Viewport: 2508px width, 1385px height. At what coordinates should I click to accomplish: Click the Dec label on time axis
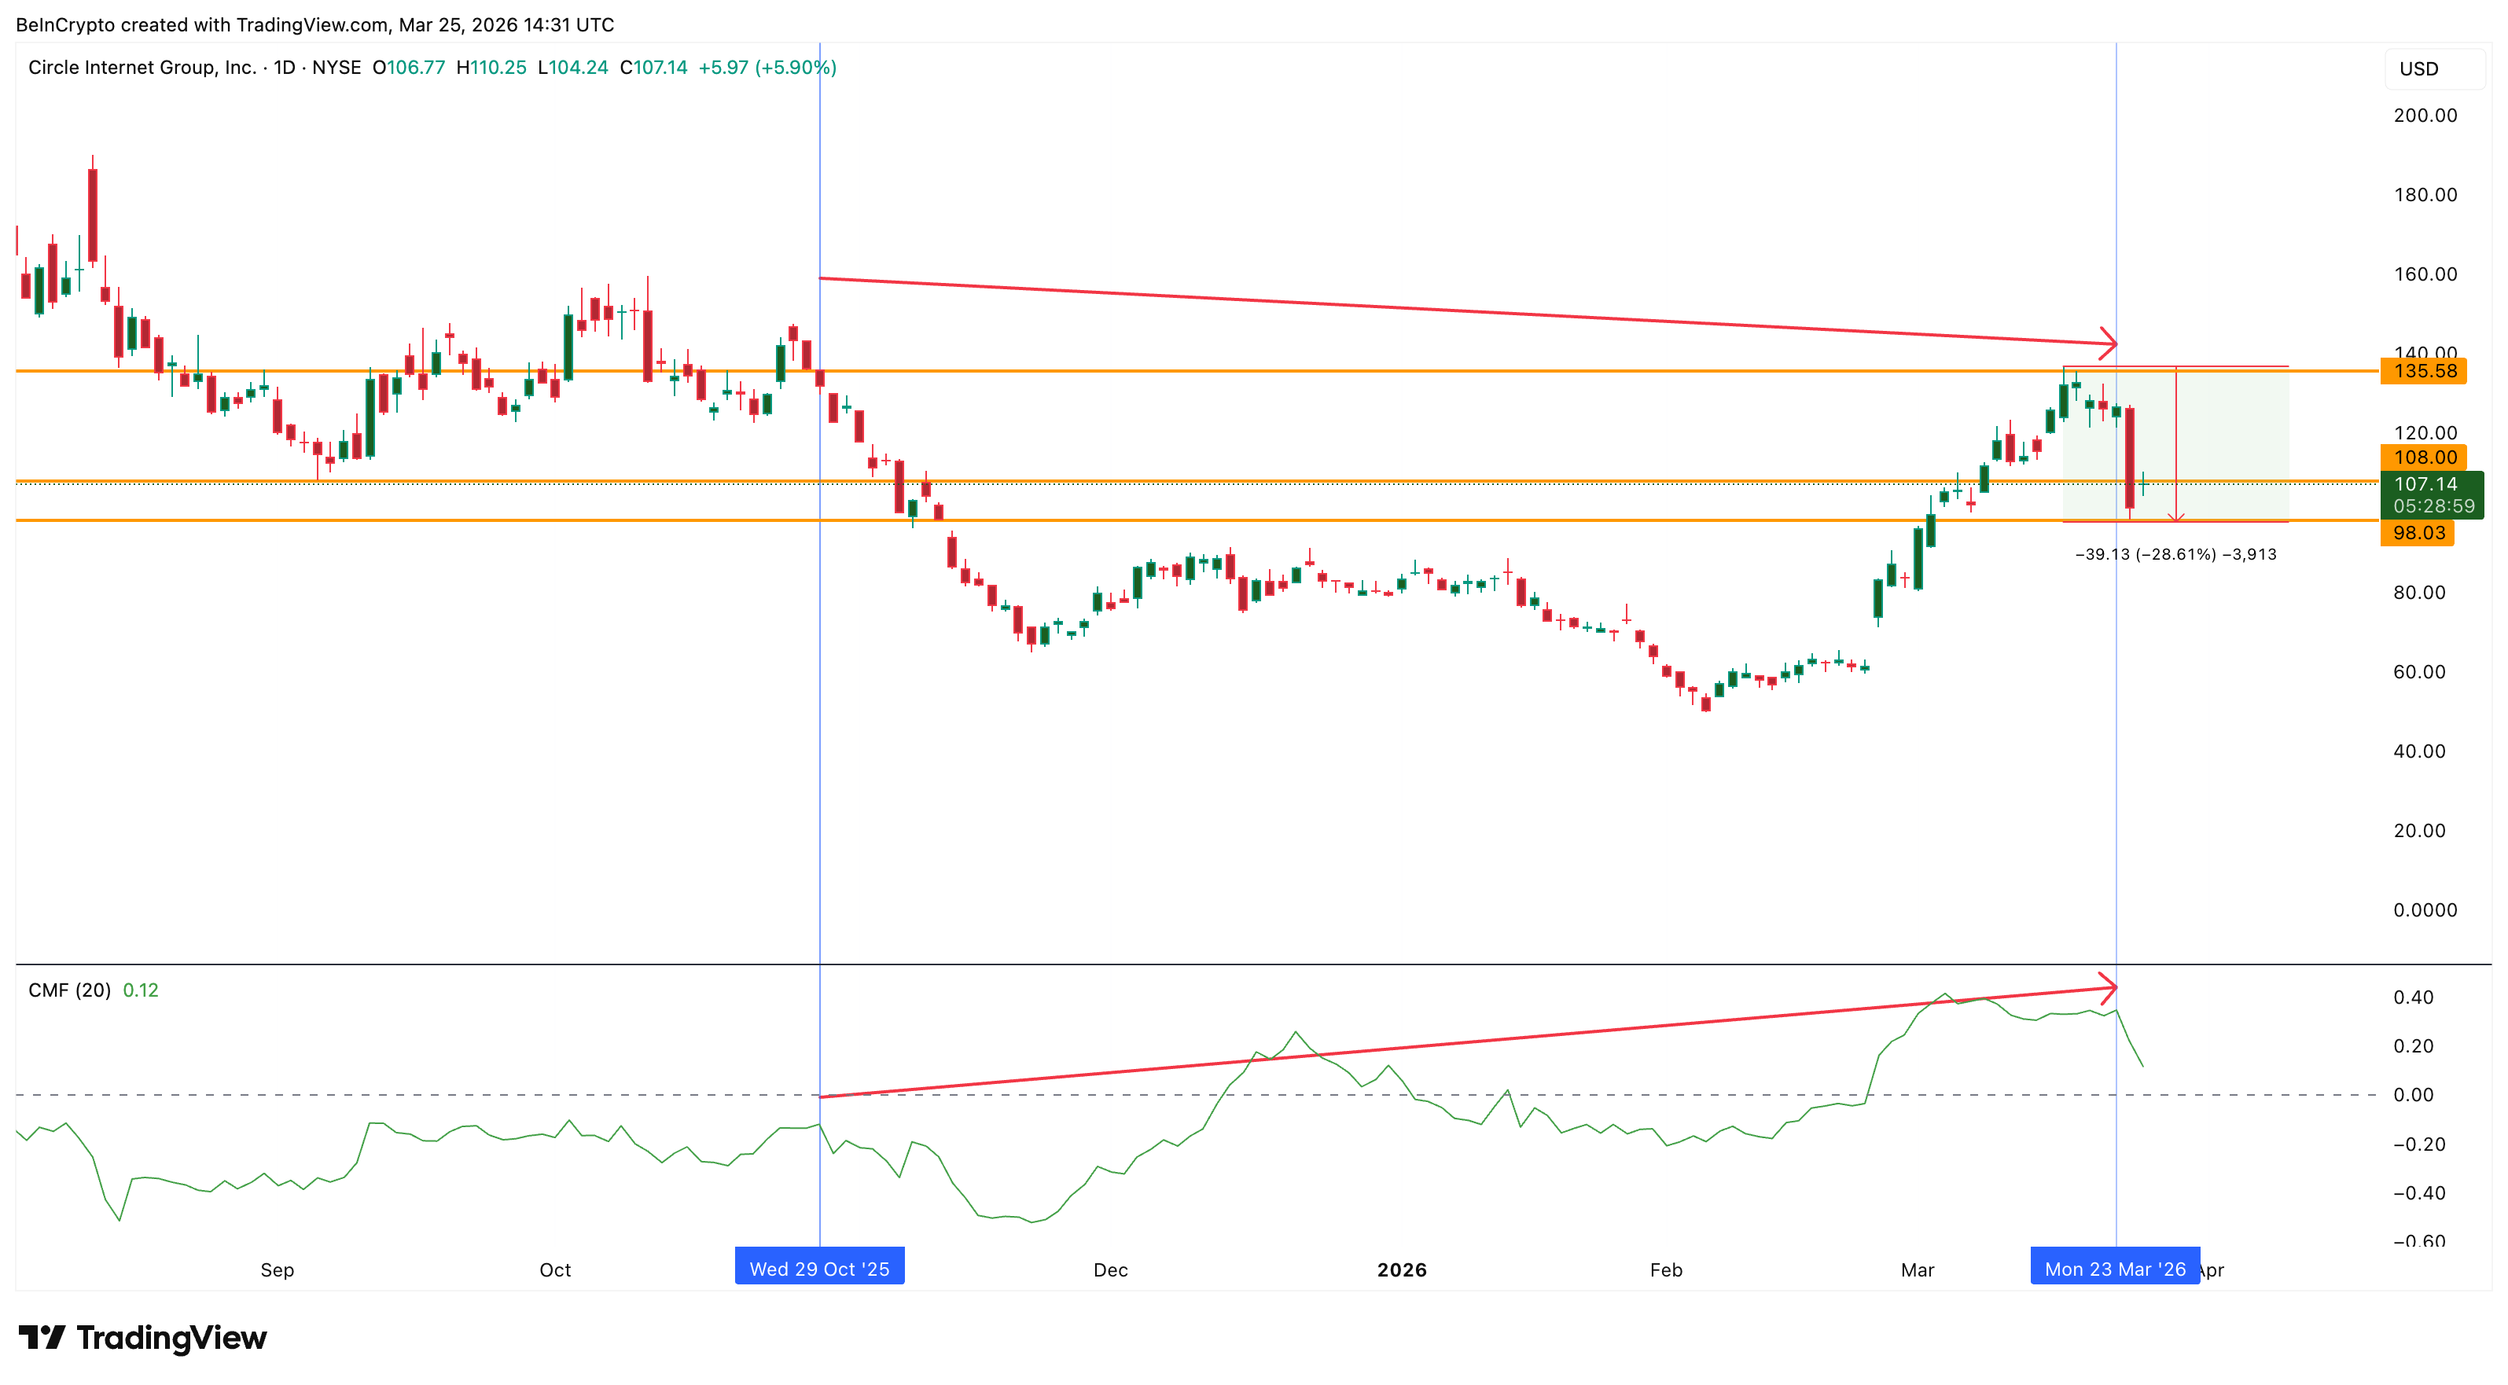point(1110,1269)
